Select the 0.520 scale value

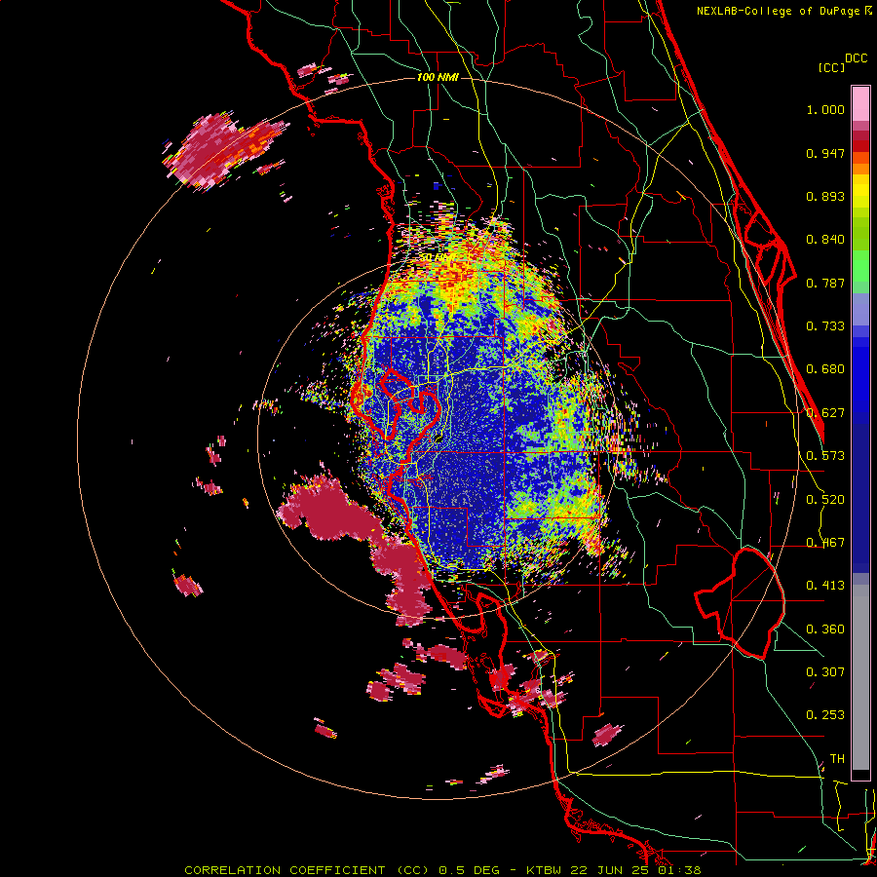(825, 500)
